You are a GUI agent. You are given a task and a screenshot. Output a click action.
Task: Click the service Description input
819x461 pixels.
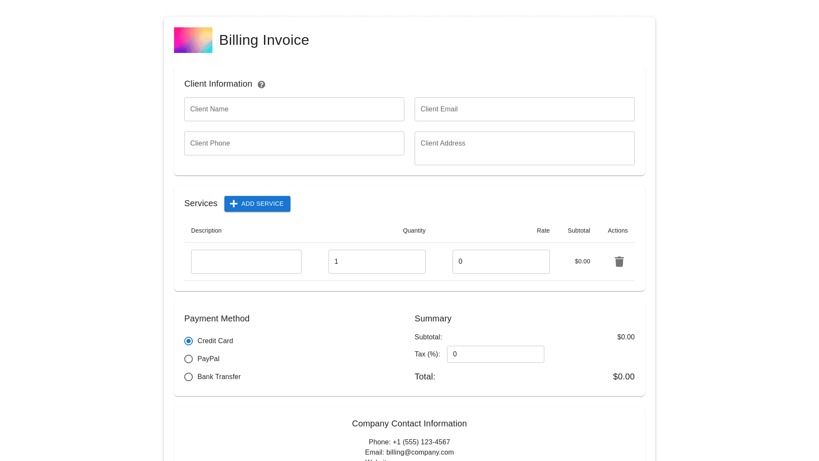246,262
